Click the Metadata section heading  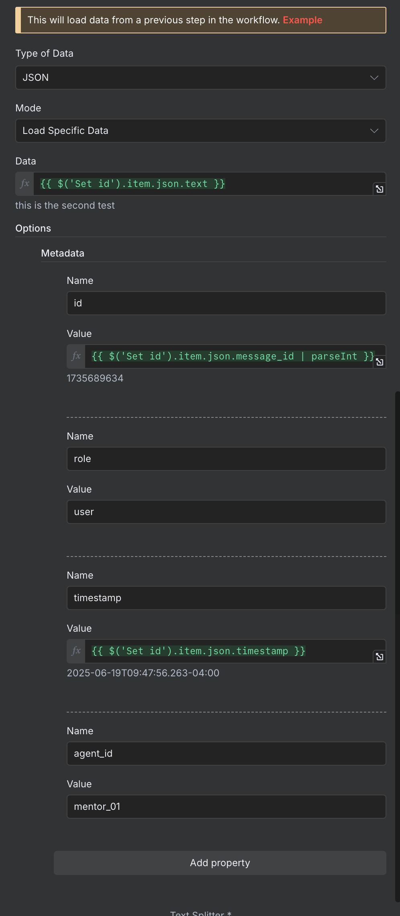63,253
